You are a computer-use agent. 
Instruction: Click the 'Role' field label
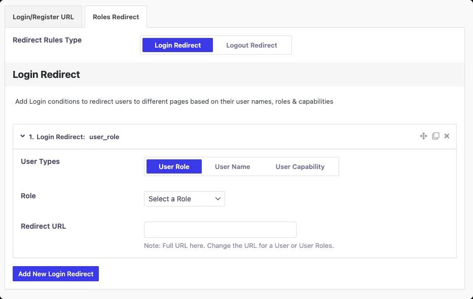28,196
